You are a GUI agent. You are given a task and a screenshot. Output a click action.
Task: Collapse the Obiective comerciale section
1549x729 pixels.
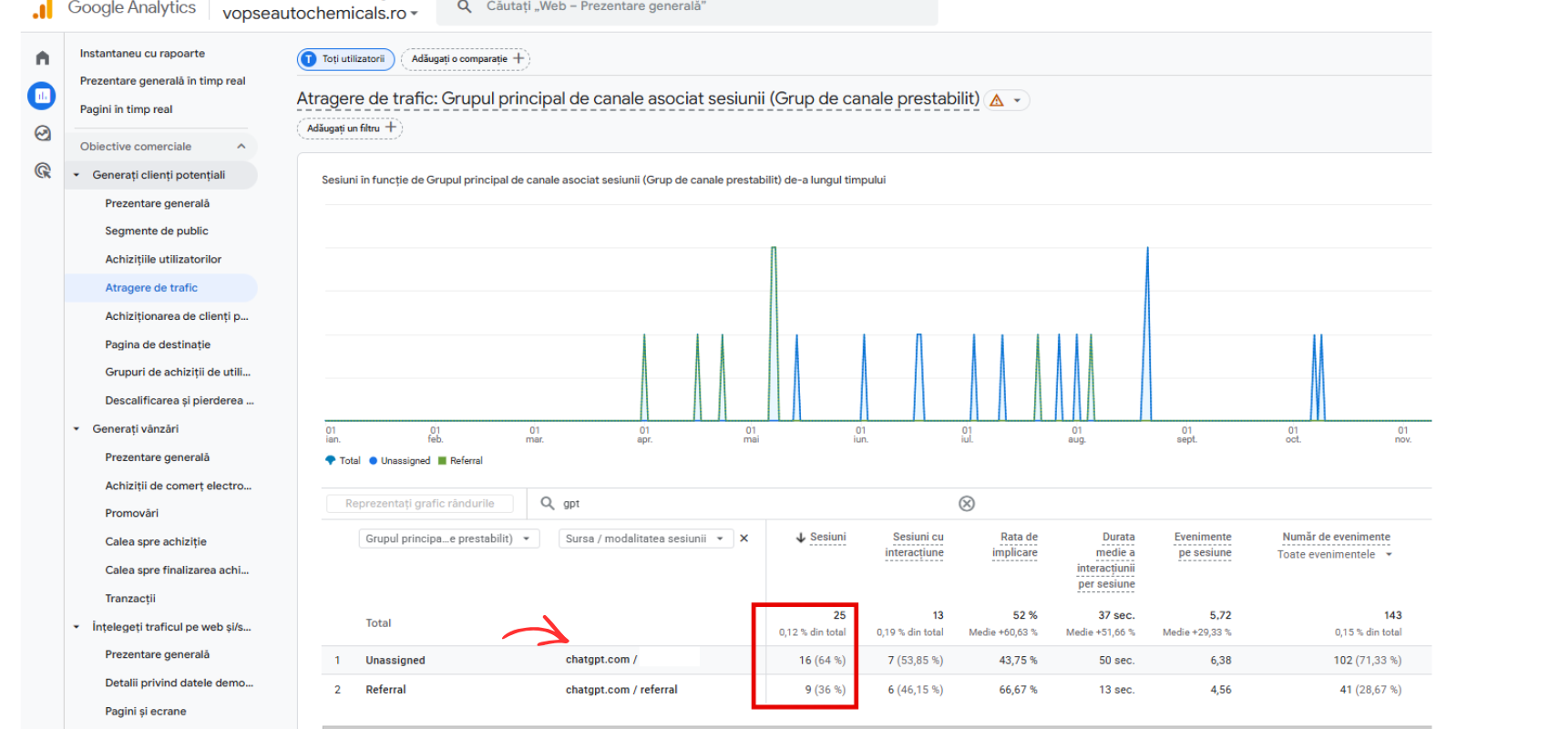(241, 147)
